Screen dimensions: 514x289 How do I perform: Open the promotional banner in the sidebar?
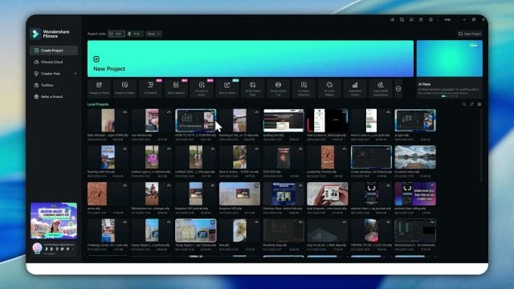coord(54,221)
